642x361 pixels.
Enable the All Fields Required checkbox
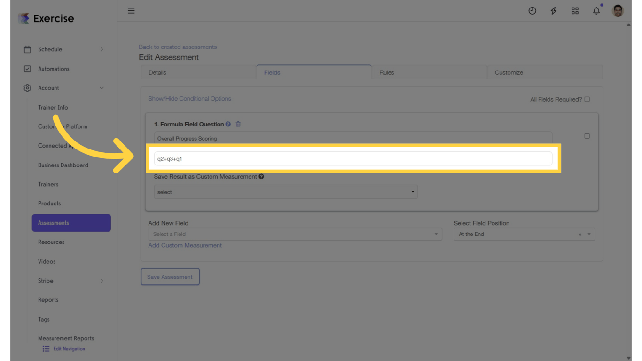587,99
